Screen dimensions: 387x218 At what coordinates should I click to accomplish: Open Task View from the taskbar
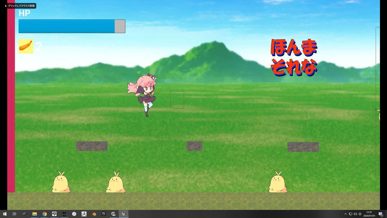point(14,214)
